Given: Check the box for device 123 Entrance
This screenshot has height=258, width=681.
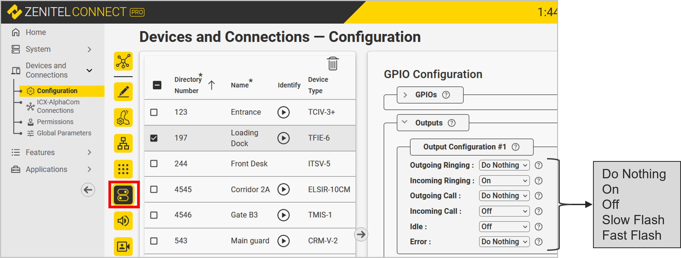Looking at the screenshot, I should coord(154,112).
